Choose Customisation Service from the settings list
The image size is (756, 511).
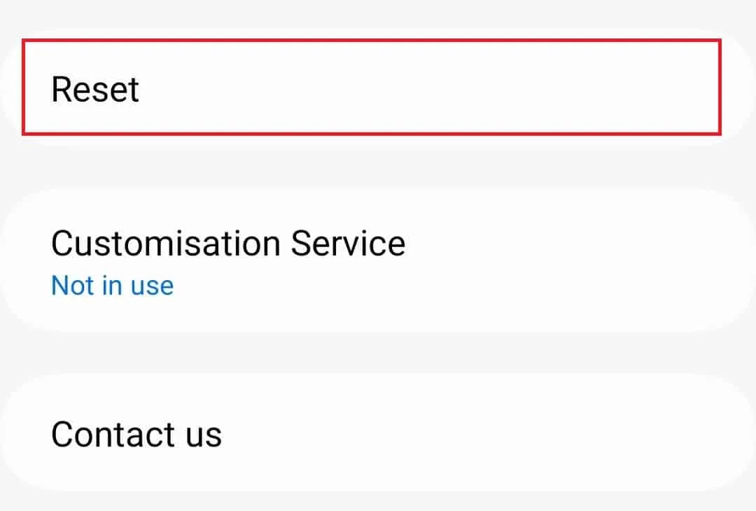378,261
